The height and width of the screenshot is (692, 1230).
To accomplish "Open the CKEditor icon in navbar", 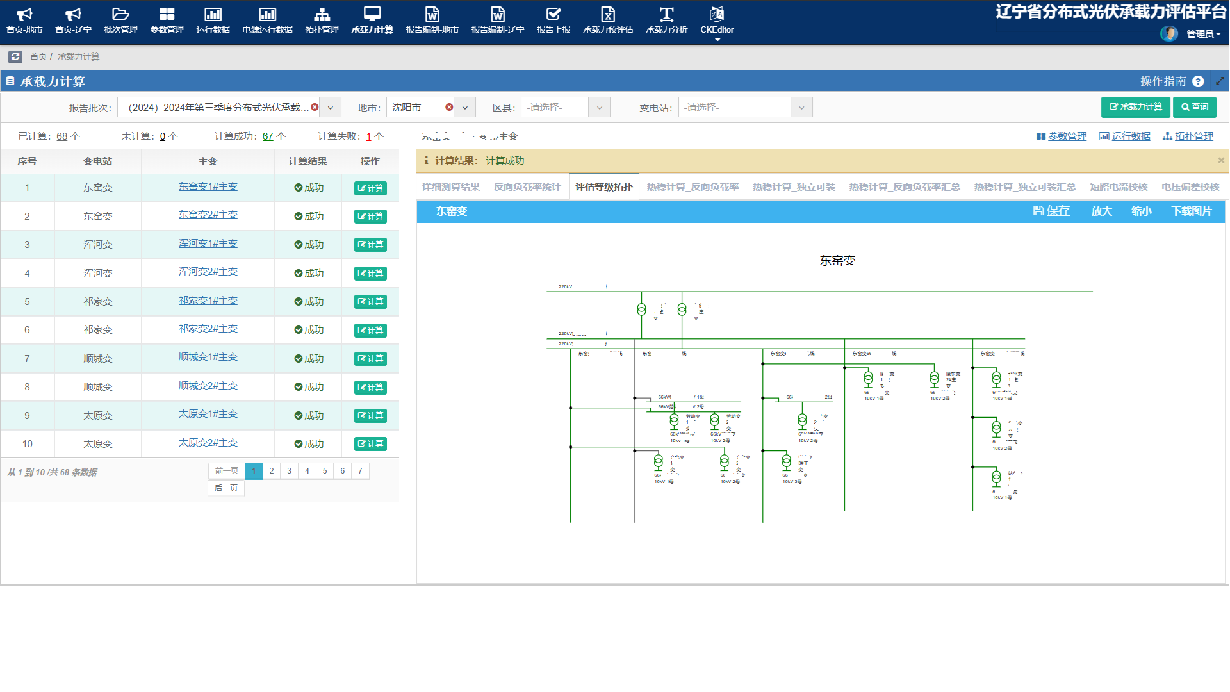I will pyautogui.click(x=717, y=14).
